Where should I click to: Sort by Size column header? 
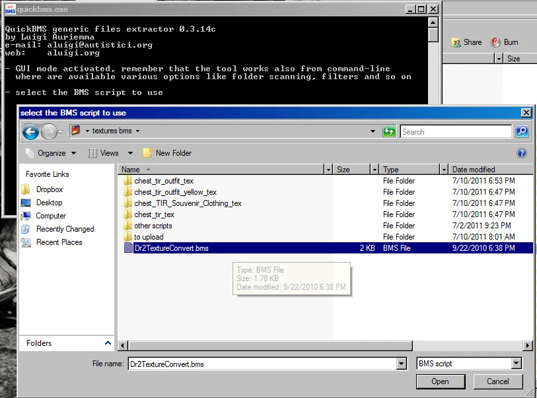click(x=351, y=170)
